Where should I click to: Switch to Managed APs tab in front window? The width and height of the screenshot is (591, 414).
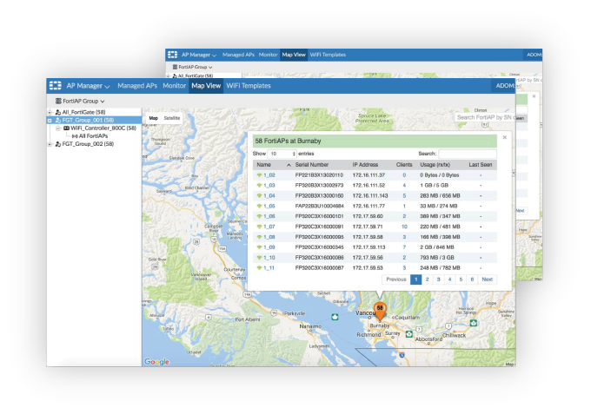(137, 86)
